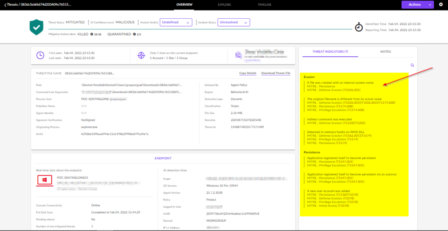Click the Full Disk Scan completed value
Screen dimensions: 448x231
(115, 212)
